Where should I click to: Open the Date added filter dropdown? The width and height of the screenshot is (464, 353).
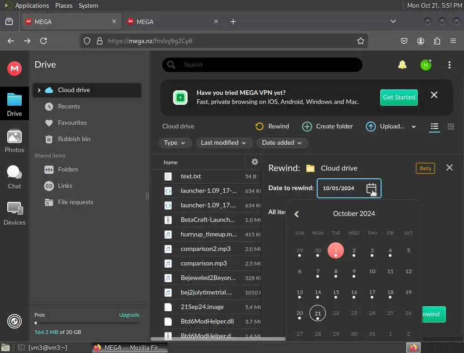point(282,143)
